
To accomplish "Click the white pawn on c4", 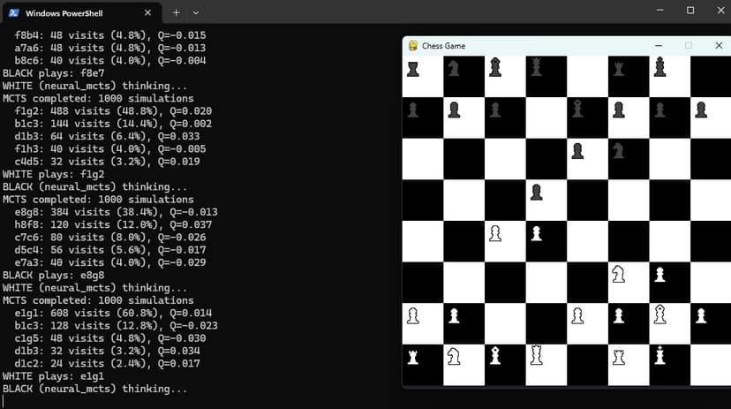I will point(495,233).
